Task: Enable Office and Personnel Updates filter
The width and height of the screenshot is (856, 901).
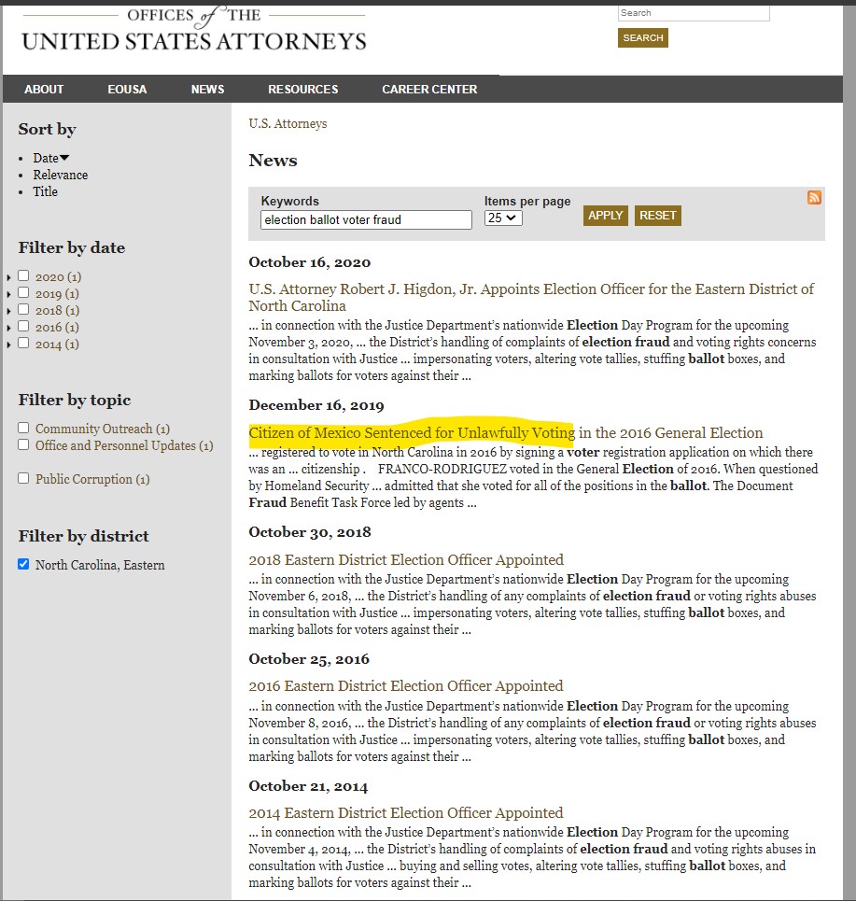Action: point(23,444)
